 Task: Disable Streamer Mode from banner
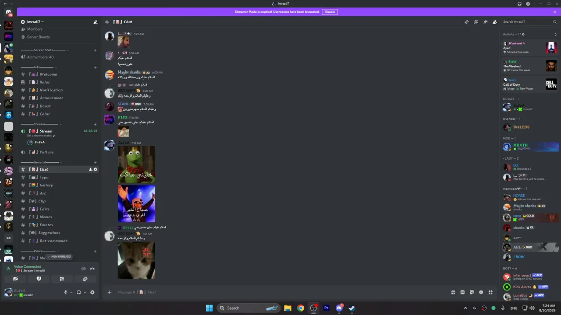330,12
